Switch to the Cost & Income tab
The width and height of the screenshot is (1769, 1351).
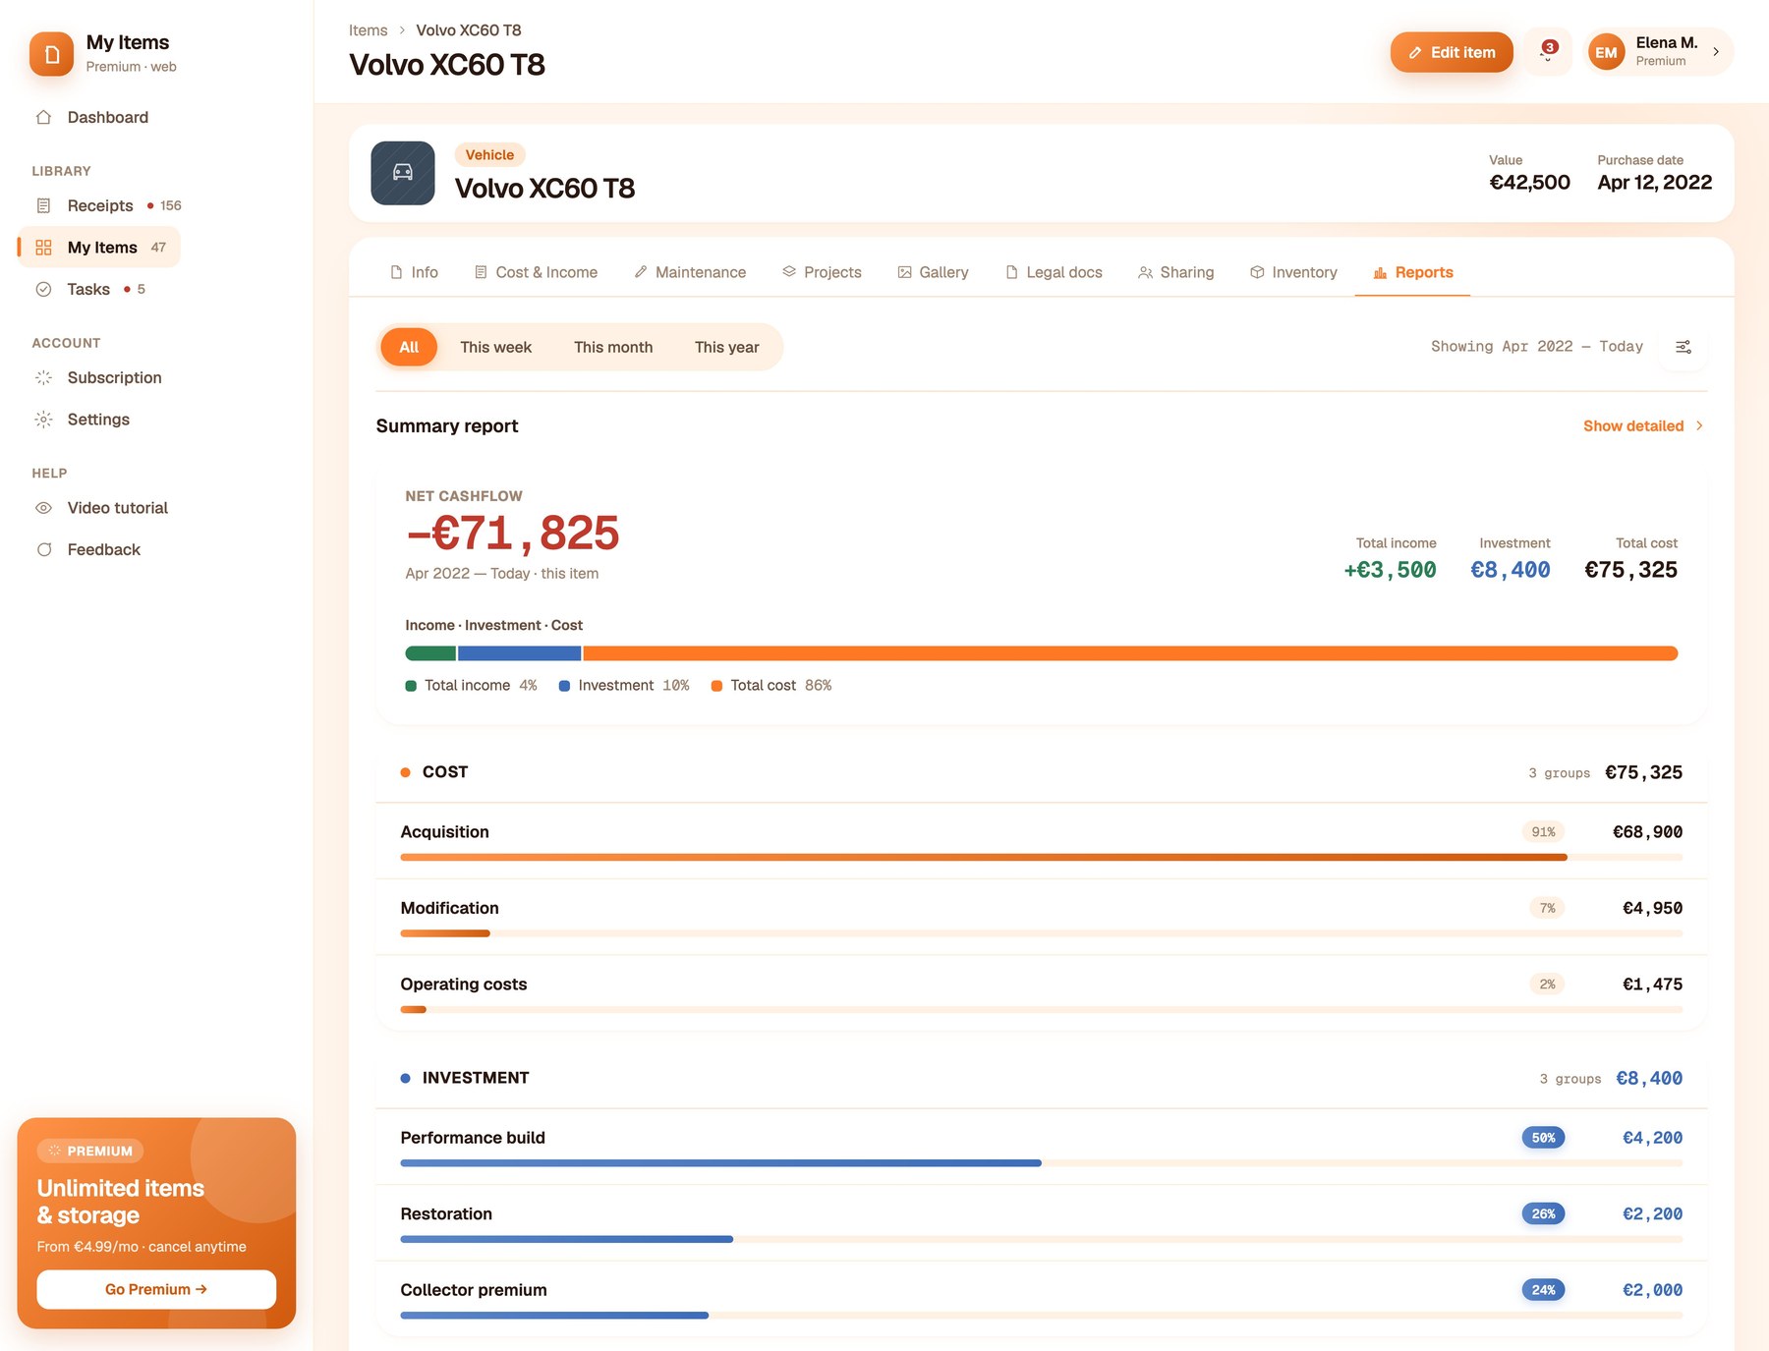click(x=536, y=272)
